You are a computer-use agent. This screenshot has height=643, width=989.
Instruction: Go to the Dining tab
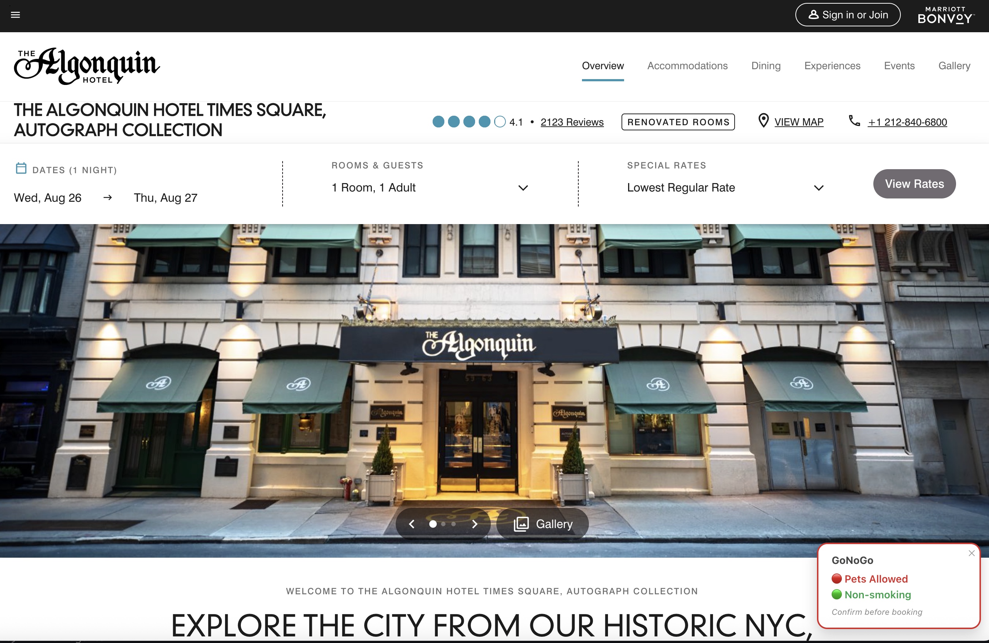[x=766, y=66]
